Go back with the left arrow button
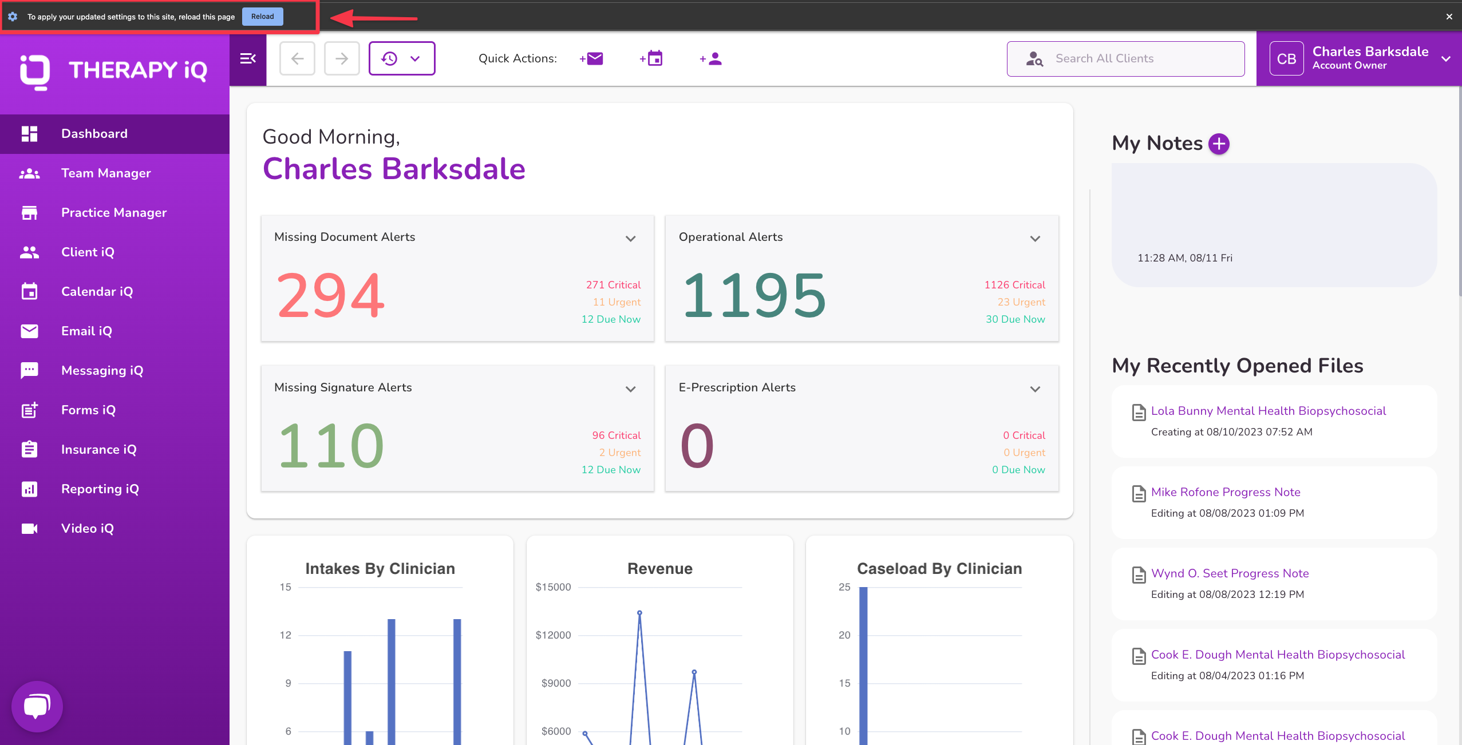Screen dimensions: 1462x745 (x=297, y=58)
